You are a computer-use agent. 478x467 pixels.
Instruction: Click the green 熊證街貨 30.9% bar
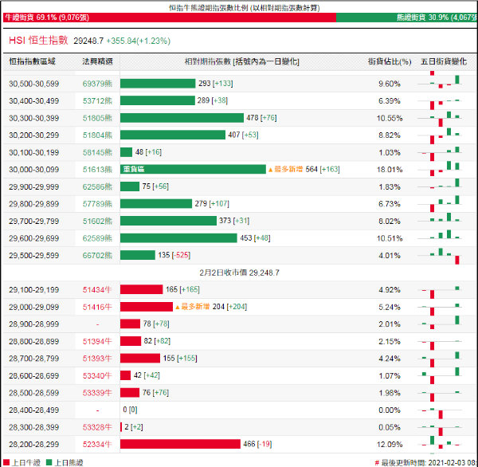406,18
